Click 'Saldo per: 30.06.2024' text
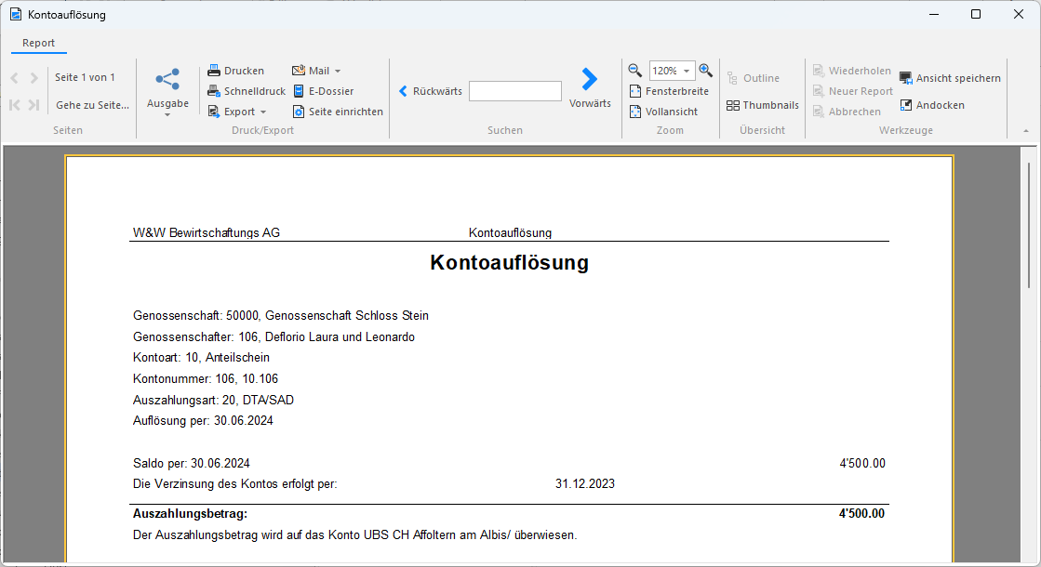 pyautogui.click(x=192, y=464)
